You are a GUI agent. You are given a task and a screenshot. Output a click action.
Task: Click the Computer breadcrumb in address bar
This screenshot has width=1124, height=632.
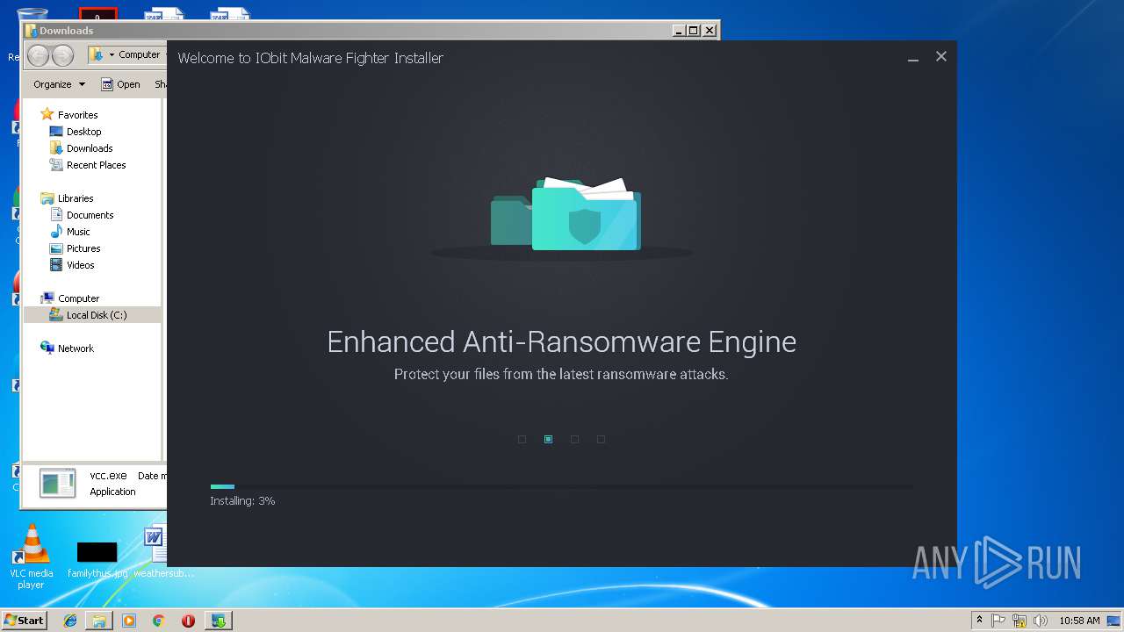point(140,54)
